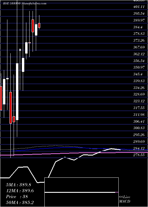Click the 339.83 price axis label

tap(139, 81)
